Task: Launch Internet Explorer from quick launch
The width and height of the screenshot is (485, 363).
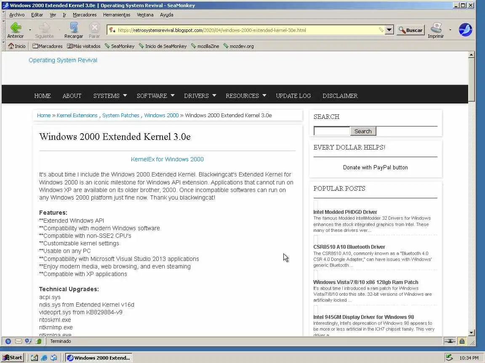Action: coord(44,358)
